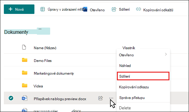This screenshot has height=112, width=189.
Task: Click the Nová (New) button
Action: tap(19, 9)
